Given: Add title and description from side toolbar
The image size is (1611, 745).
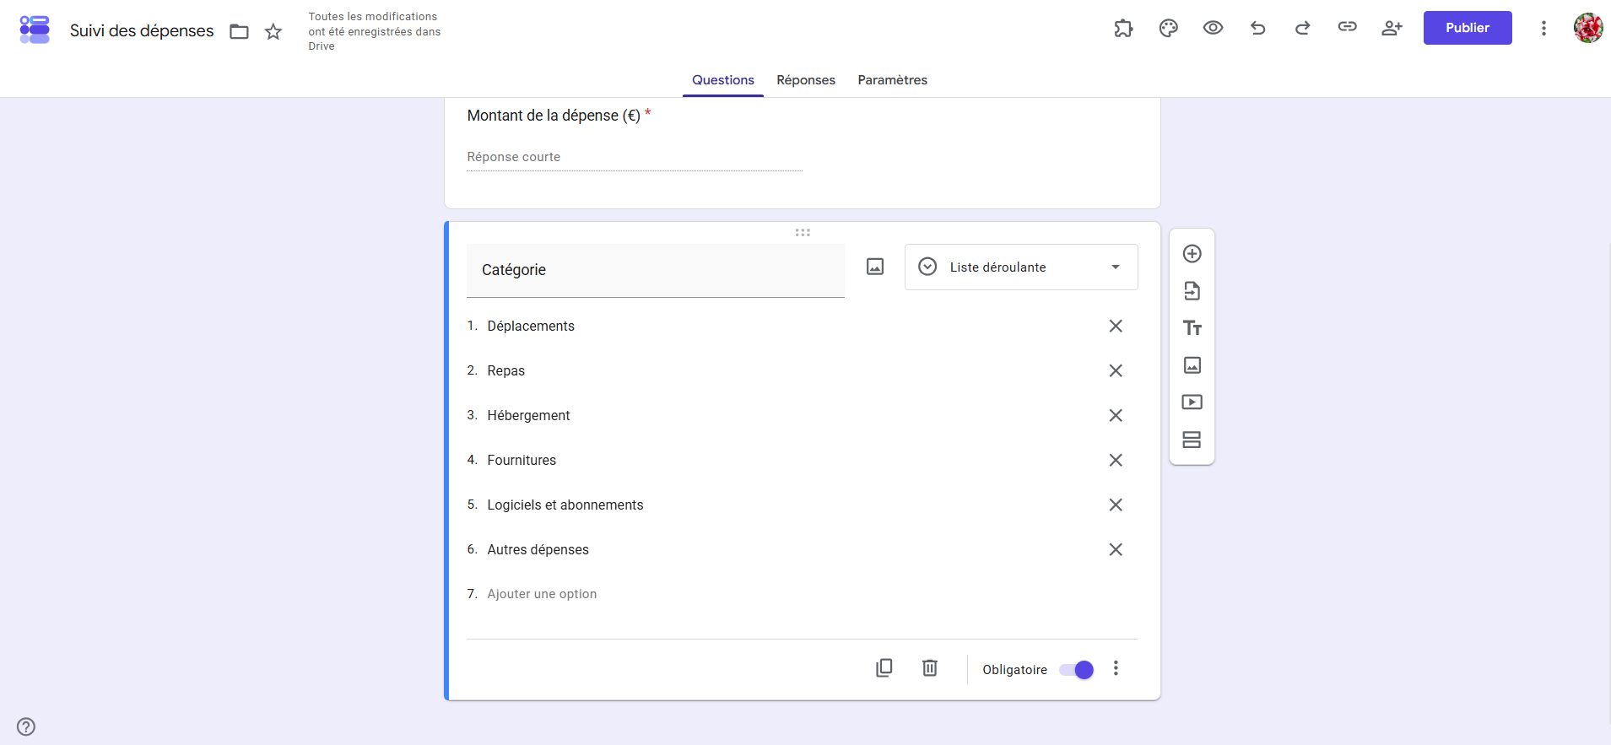Looking at the screenshot, I should [1192, 328].
